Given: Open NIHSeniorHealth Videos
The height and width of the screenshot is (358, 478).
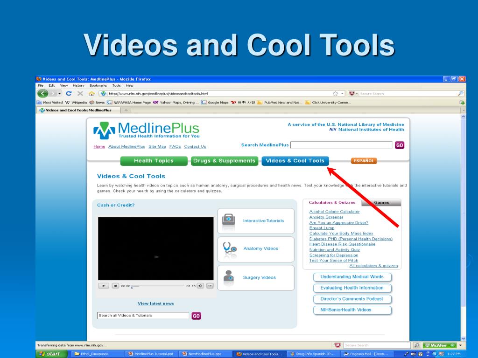Looking at the screenshot, I should click(352, 310).
